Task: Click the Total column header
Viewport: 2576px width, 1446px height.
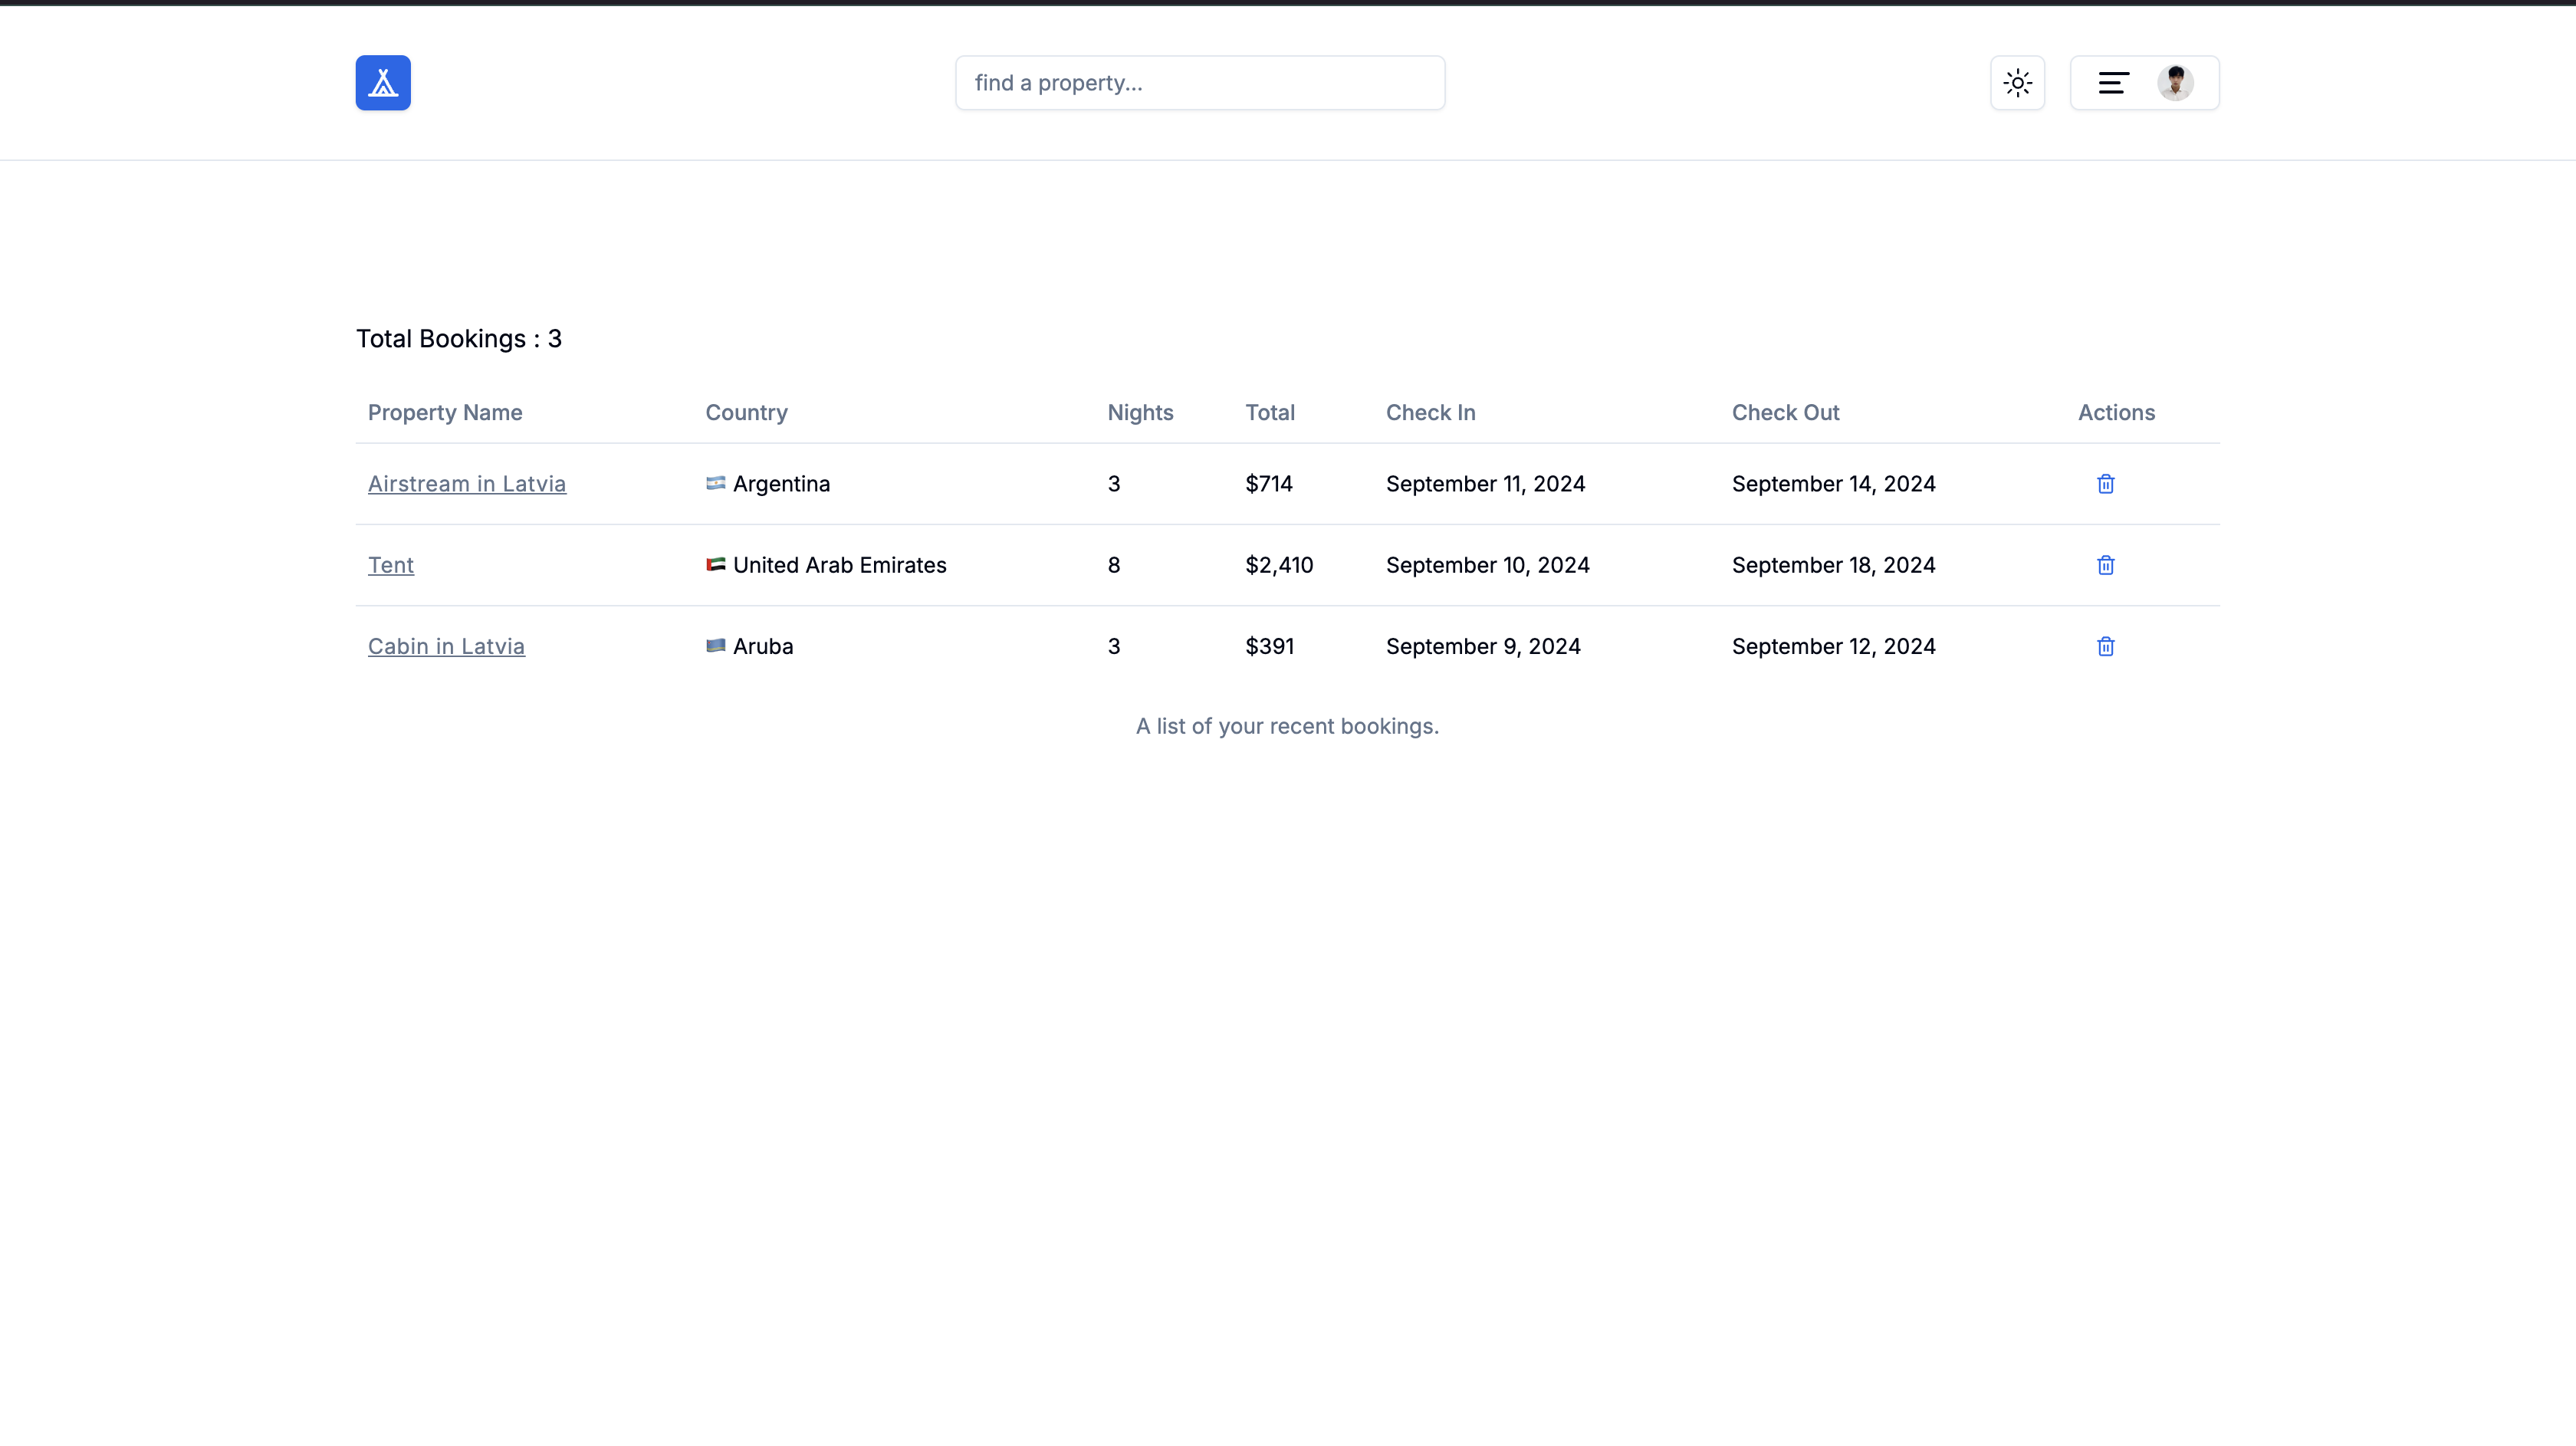Action: 1269,412
